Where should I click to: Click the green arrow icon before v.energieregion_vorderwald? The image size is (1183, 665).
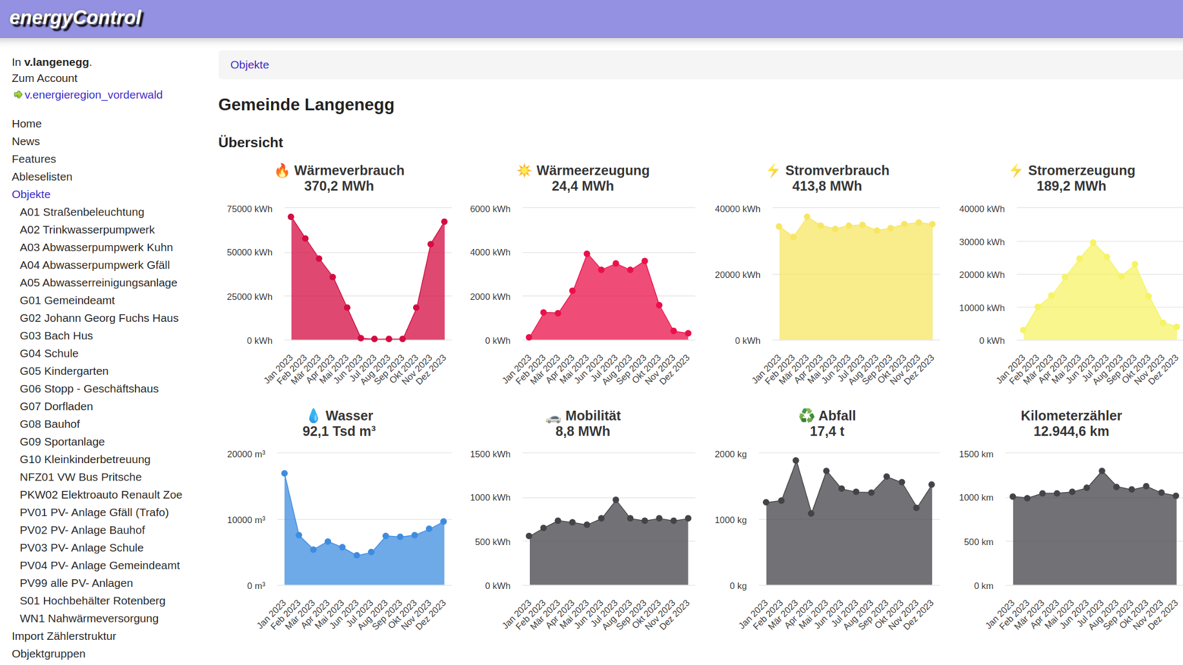(x=17, y=95)
